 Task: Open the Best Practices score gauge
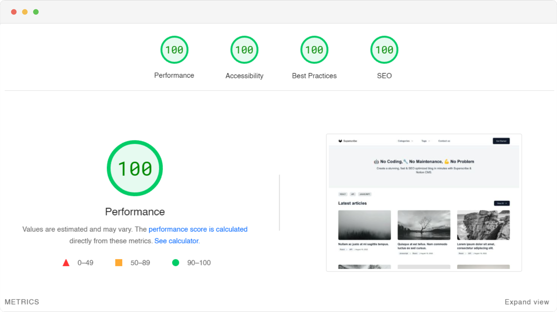[x=314, y=50]
